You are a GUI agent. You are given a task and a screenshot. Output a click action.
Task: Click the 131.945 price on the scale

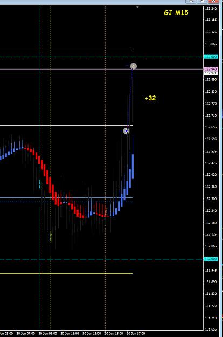[x=211, y=270]
